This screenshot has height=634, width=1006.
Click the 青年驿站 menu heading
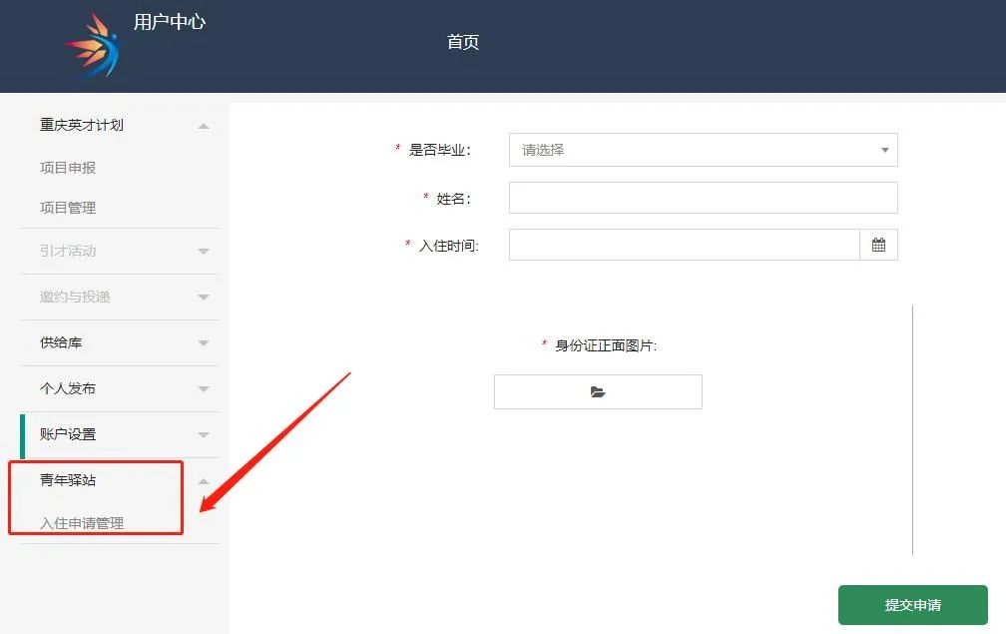(68, 480)
